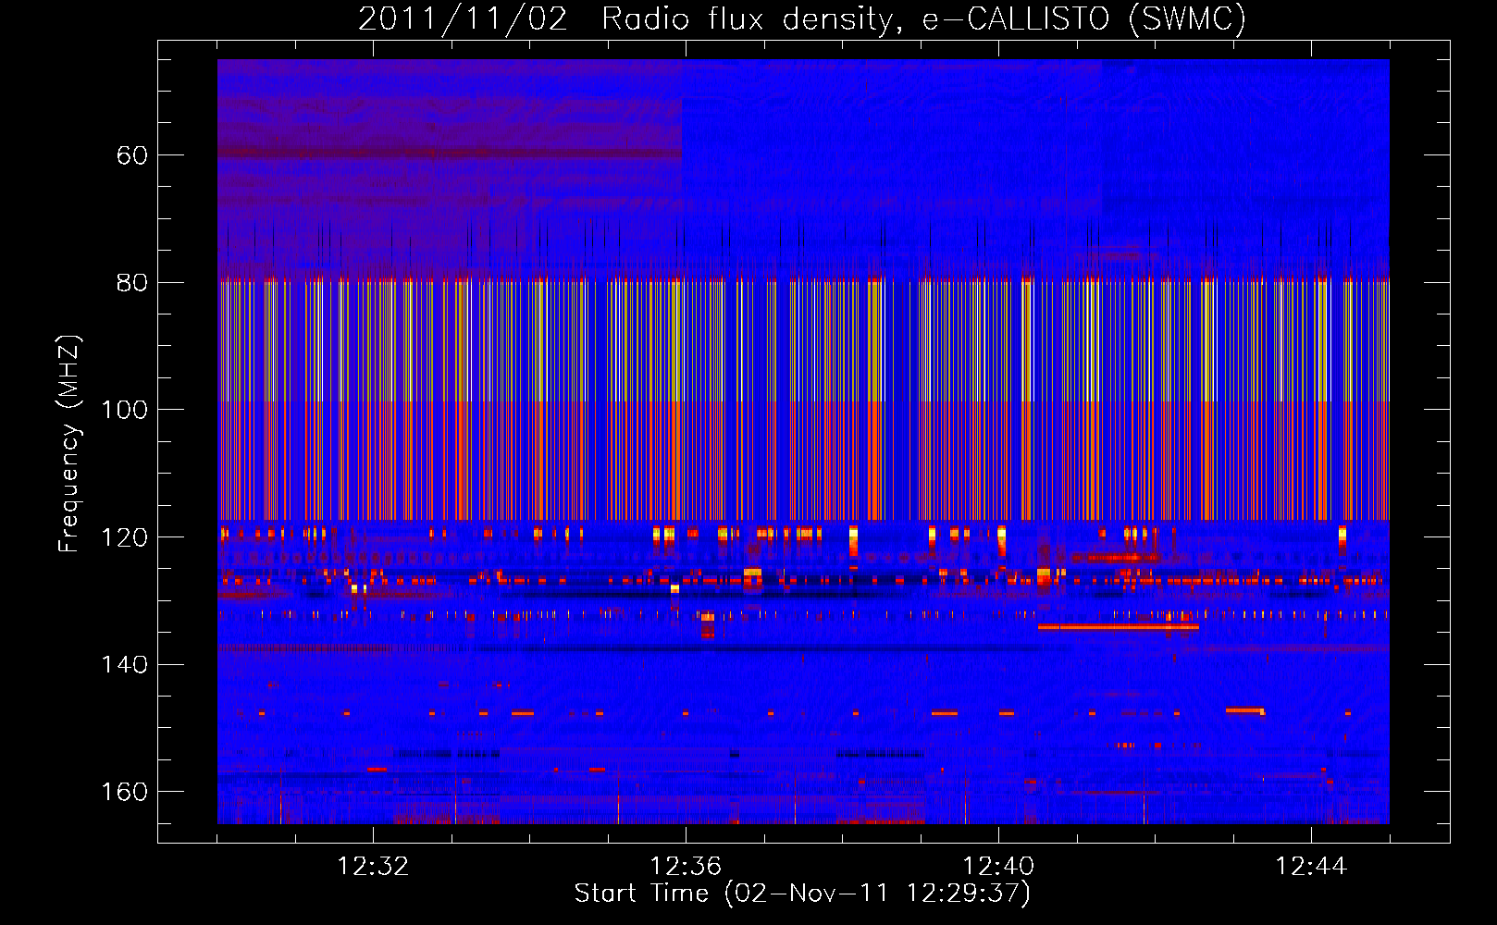1497x925 pixels.
Task: Click the 140 frequency tick label
Action: point(124,664)
